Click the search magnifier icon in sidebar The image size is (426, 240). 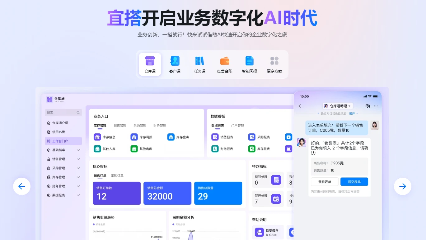tap(78, 113)
